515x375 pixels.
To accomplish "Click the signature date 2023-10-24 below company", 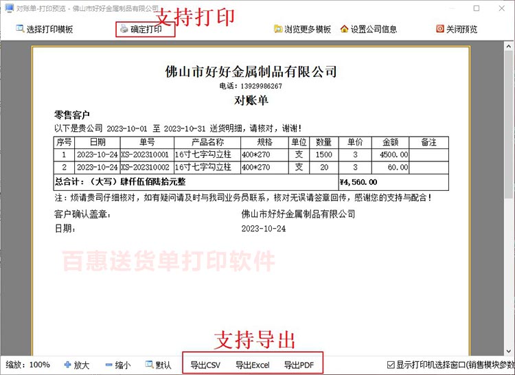I will (264, 229).
